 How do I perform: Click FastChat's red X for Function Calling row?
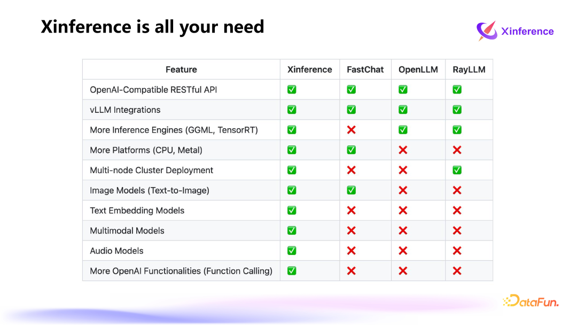[351, 271]
